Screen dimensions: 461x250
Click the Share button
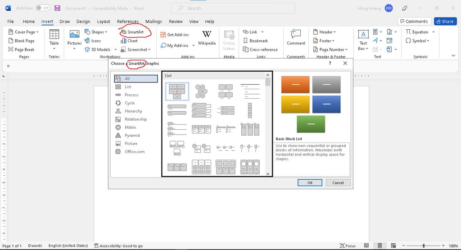pyautogui.click(x=445, y=21)
